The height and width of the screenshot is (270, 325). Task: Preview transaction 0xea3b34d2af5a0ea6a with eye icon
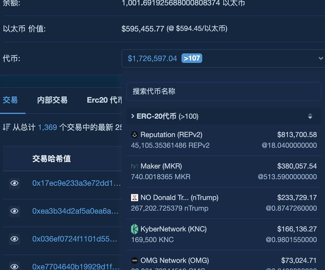tap(14, 211)
